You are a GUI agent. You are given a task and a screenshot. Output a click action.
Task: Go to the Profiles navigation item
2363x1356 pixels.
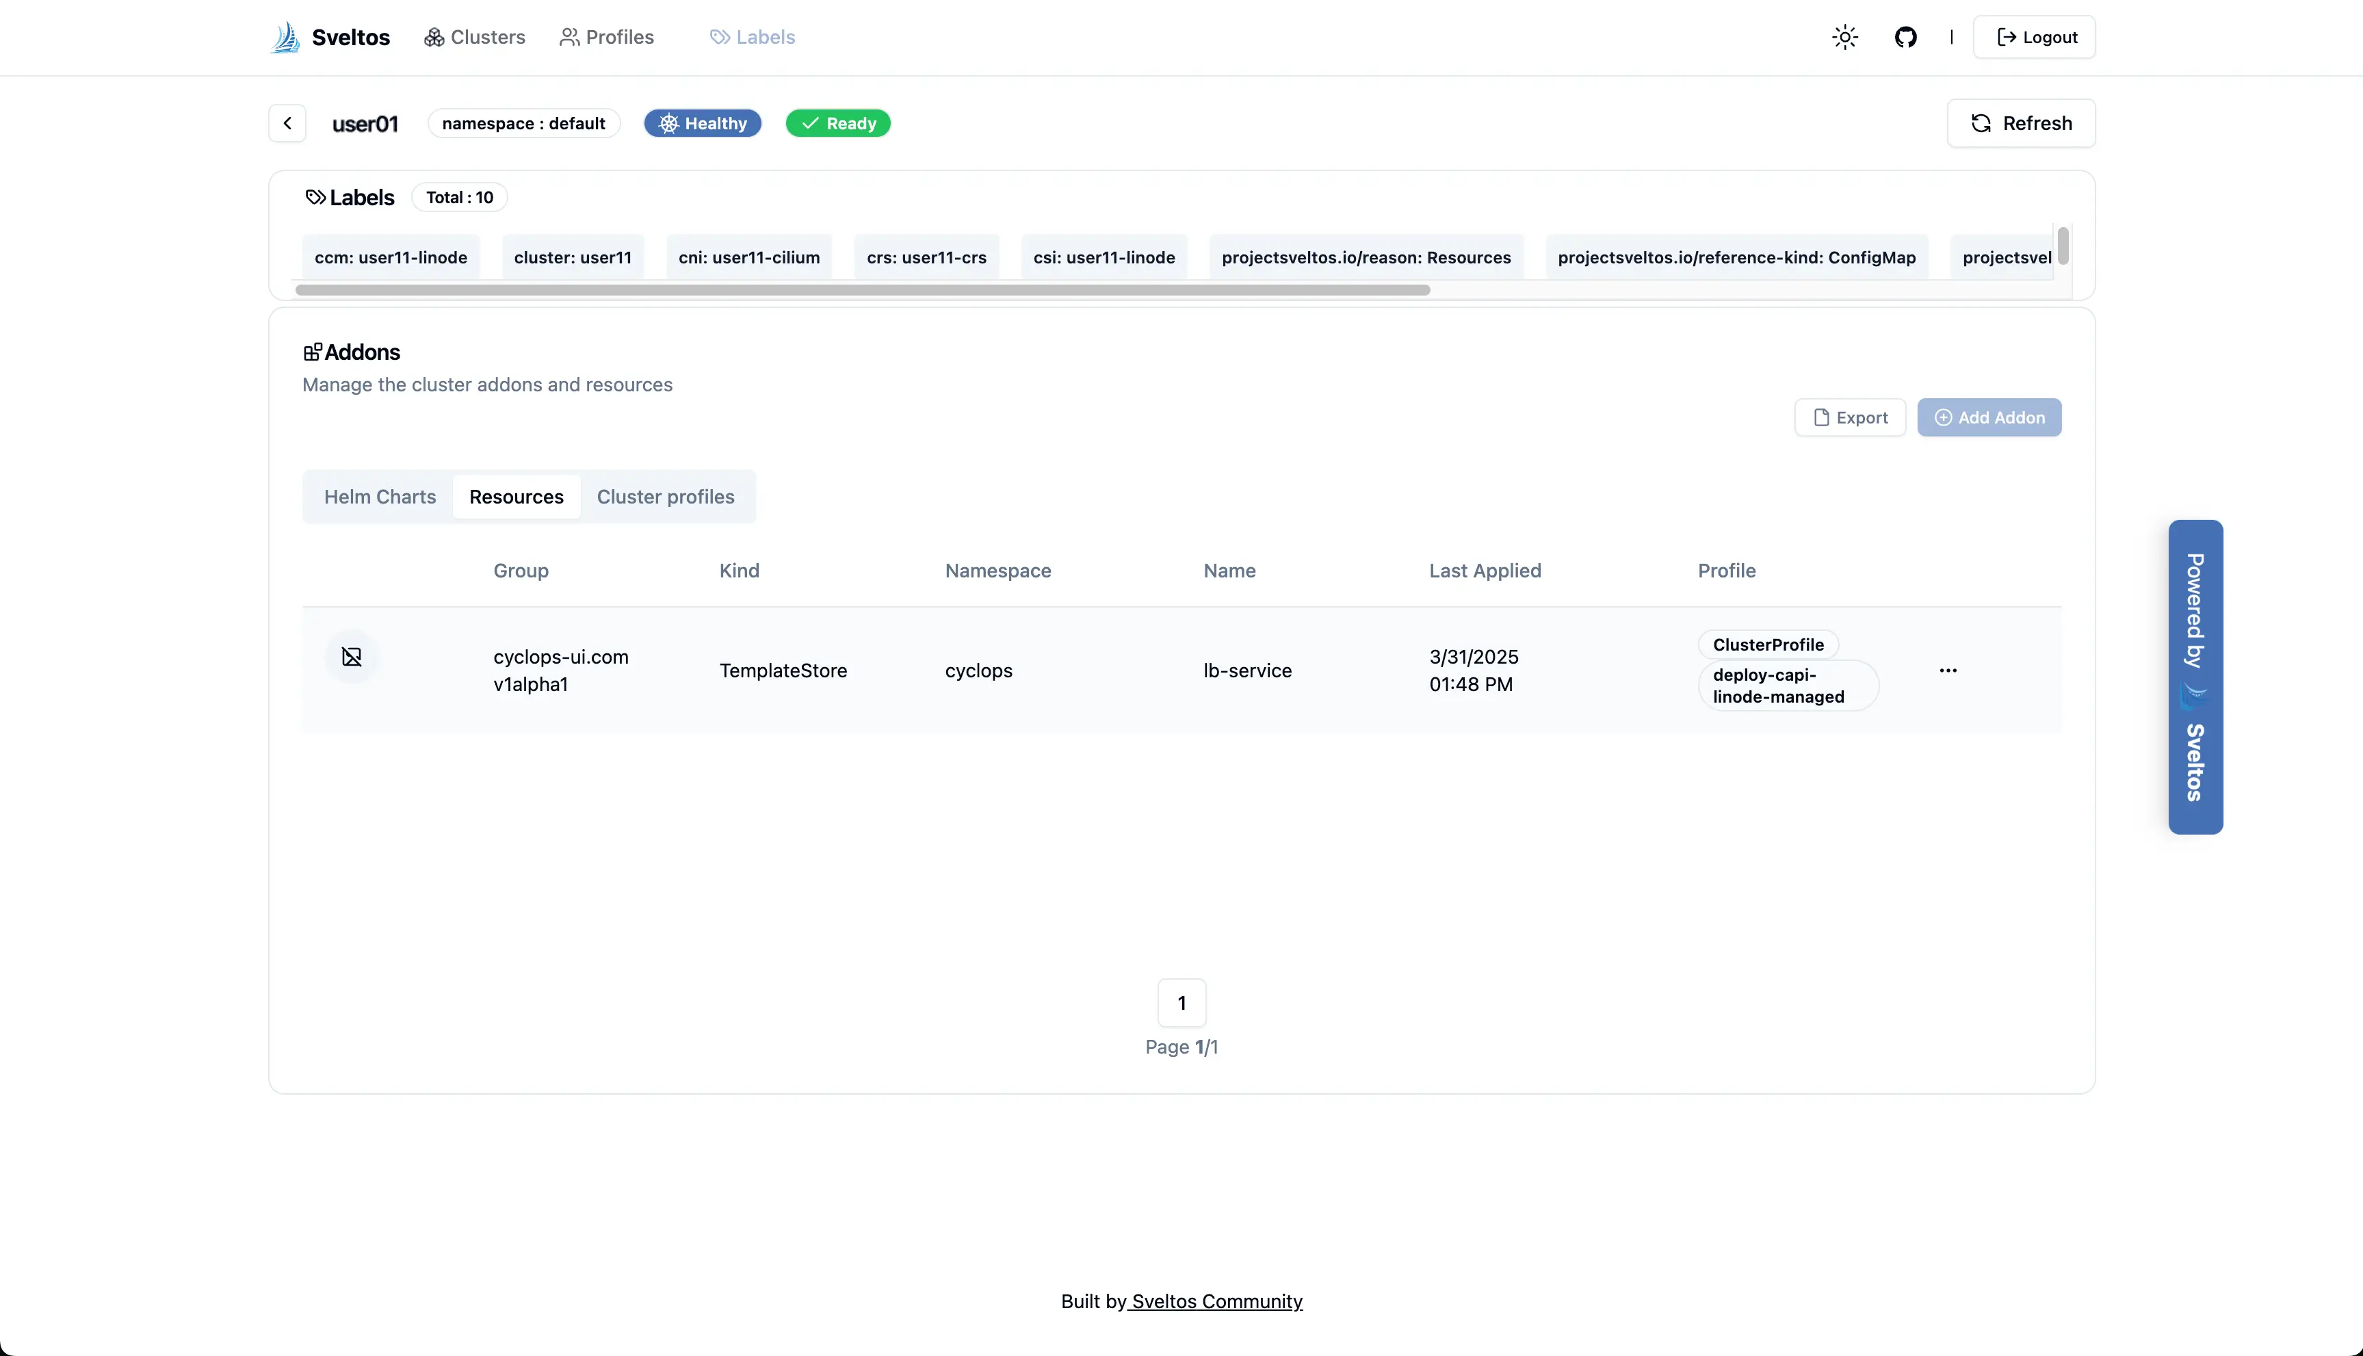click(x=607, y=37)
